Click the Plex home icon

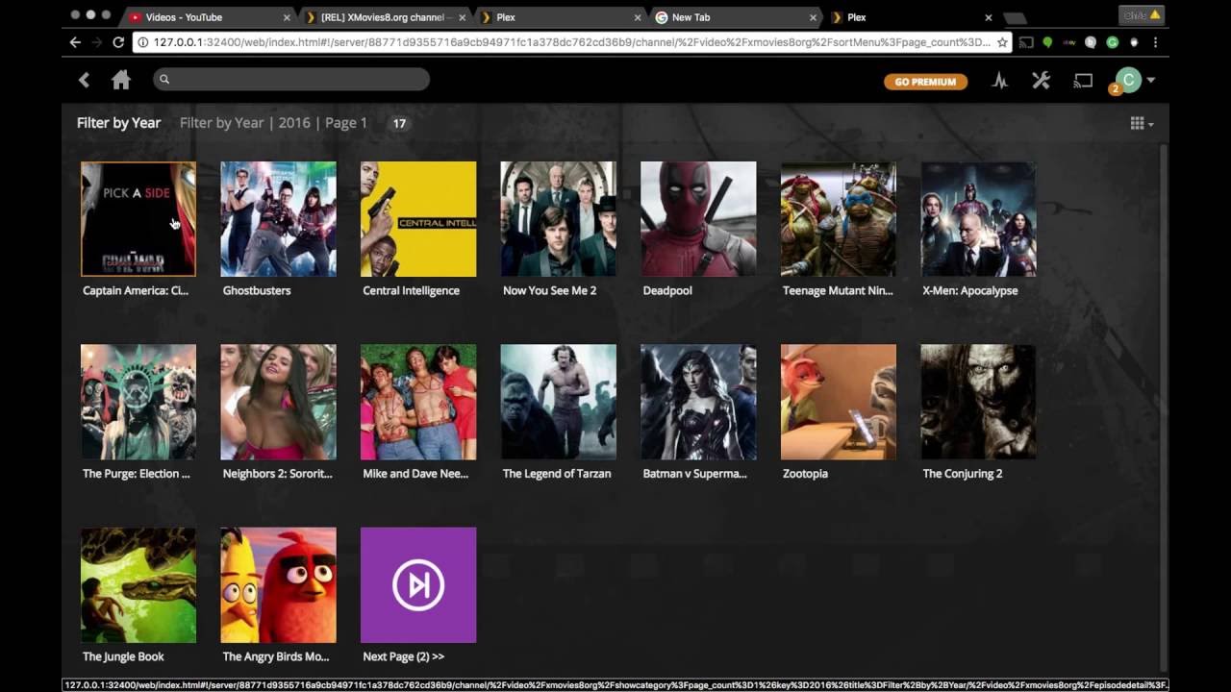(121, 81)
